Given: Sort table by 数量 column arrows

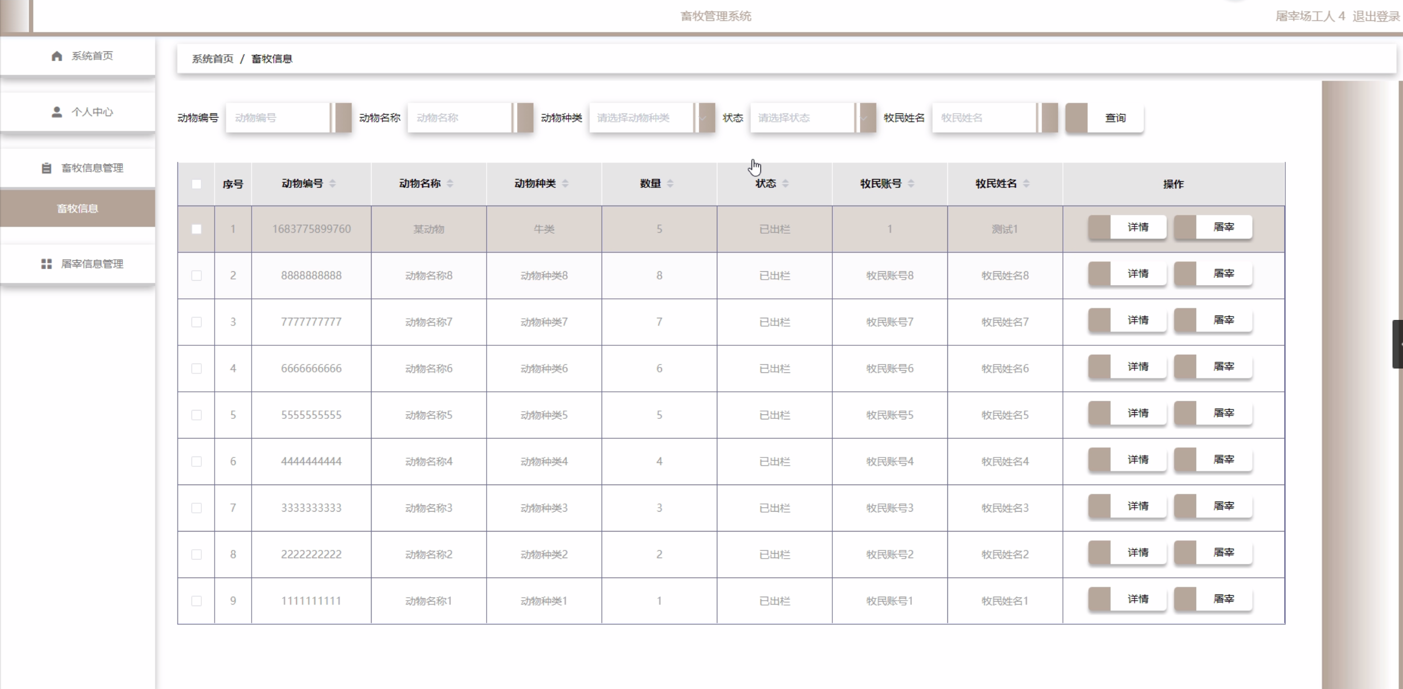Looking at the screenshot, I should click(670, 183).
